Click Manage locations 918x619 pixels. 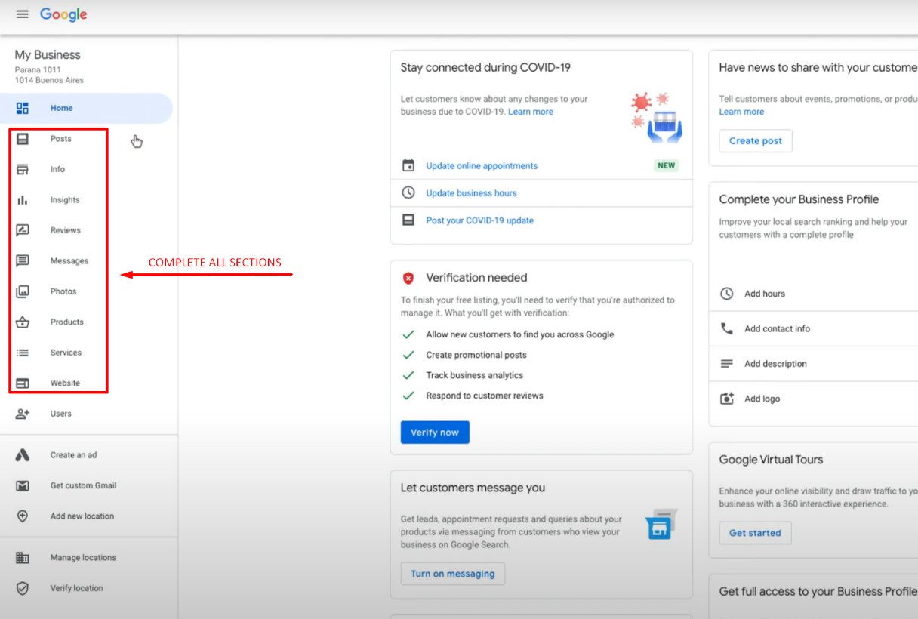[x=83, y=558]
